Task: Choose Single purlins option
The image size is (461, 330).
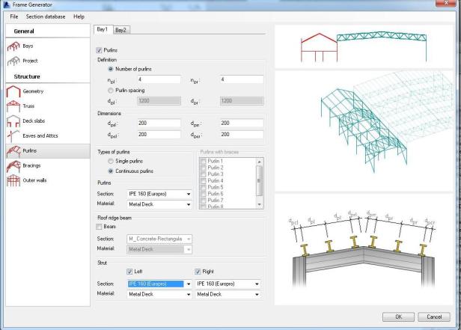Action: click(112, 162)
